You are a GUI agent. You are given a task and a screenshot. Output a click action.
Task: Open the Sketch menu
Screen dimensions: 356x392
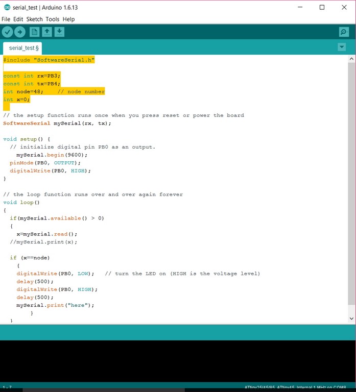pos(35,19)
